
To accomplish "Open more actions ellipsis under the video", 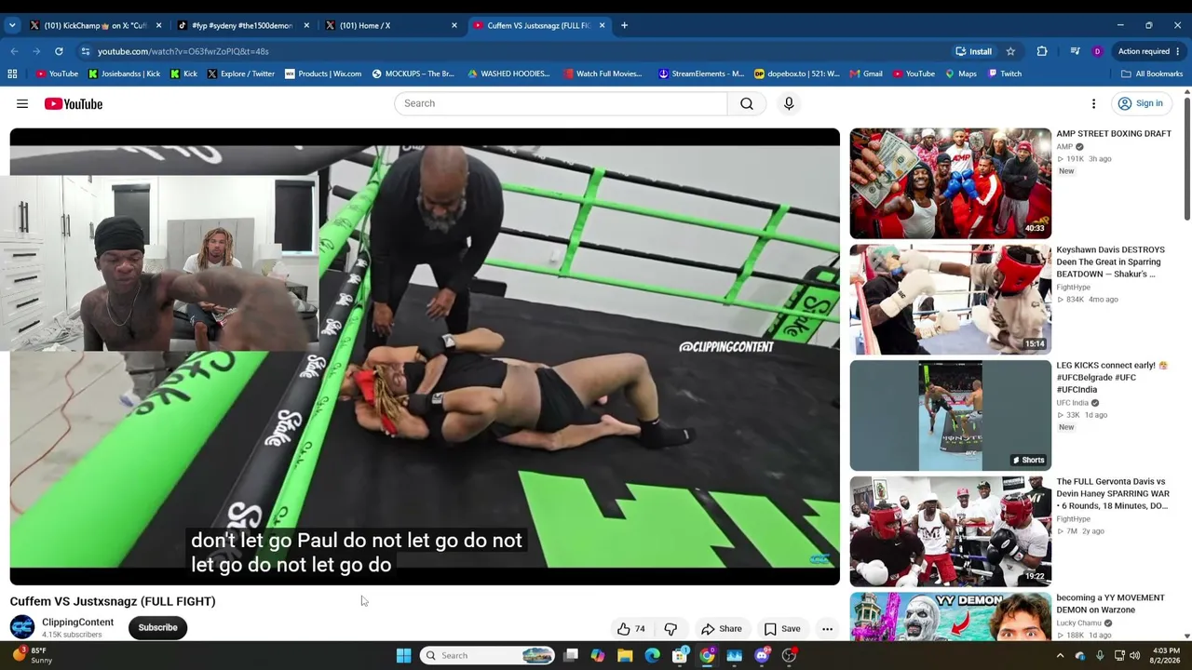I will [x=827, y=629].
